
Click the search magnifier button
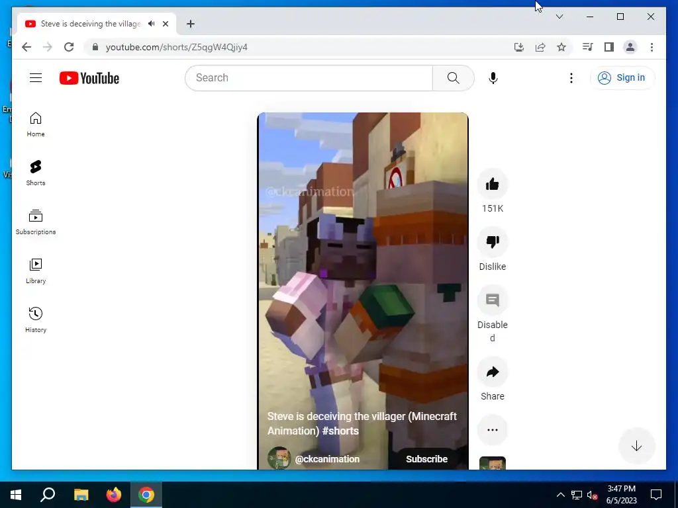coord(453,78)
